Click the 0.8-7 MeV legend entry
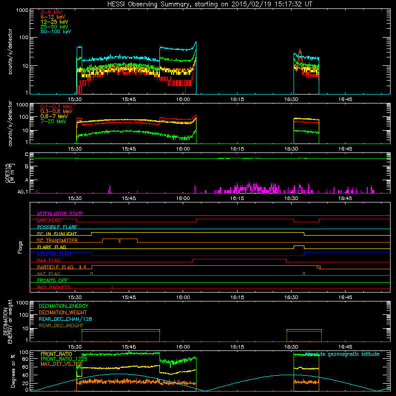The width and height of the screenshot is (396, 396). pyautogui.click(x=54, y=116)
